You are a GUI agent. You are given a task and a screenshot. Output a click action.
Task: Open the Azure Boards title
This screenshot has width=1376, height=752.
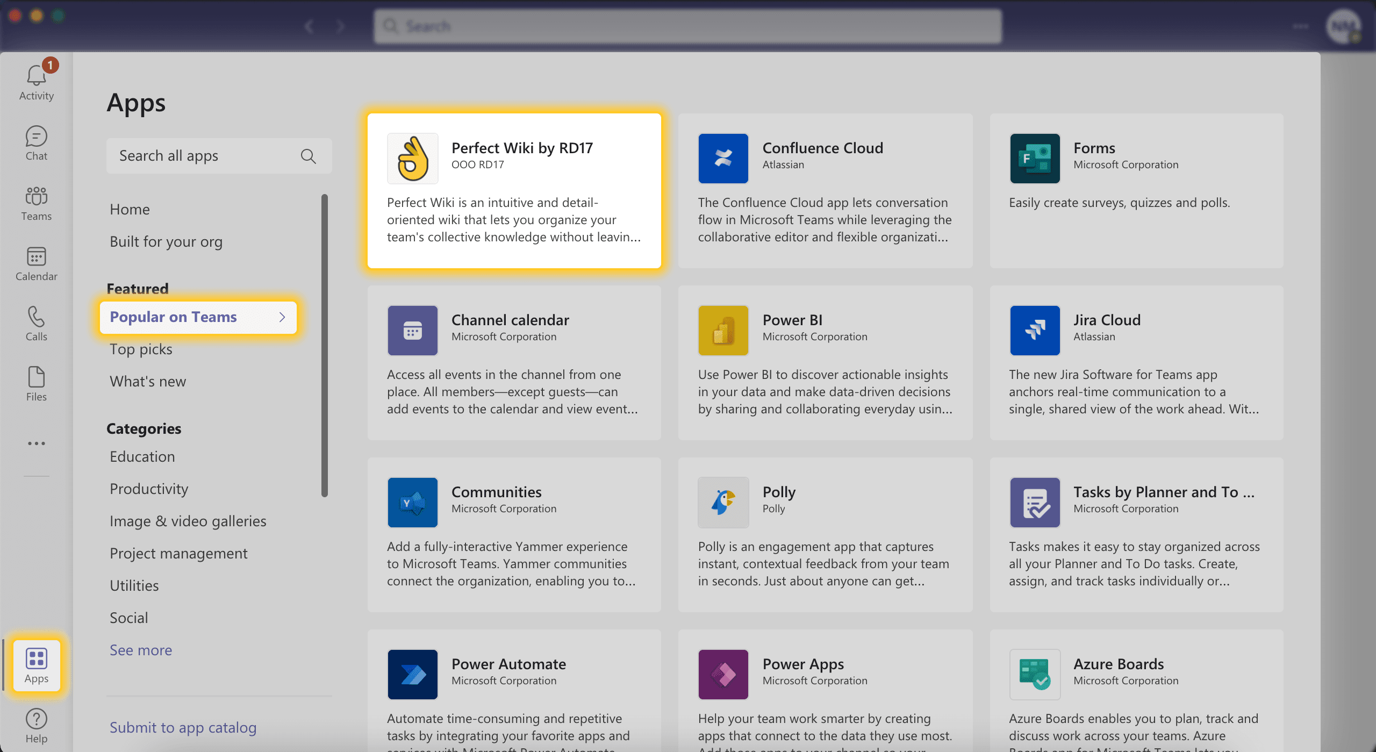[x=1119, y=664]
